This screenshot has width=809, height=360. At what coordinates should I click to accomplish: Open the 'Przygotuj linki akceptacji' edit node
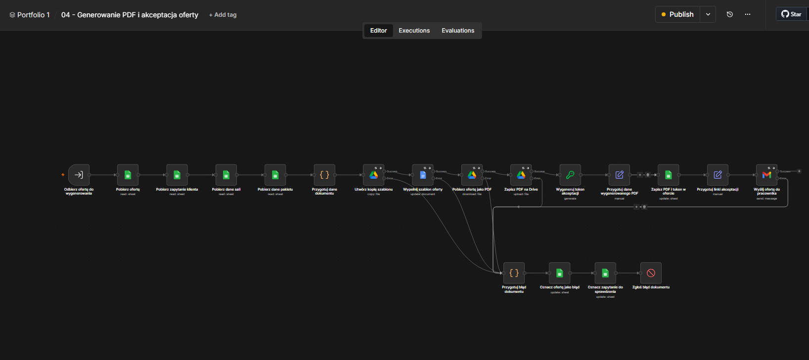[x=718, y=175]
